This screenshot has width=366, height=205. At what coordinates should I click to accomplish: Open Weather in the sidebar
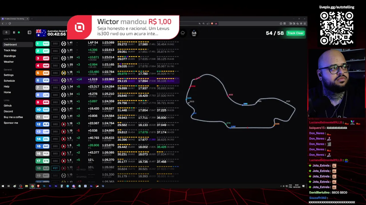tap(9, 62)
